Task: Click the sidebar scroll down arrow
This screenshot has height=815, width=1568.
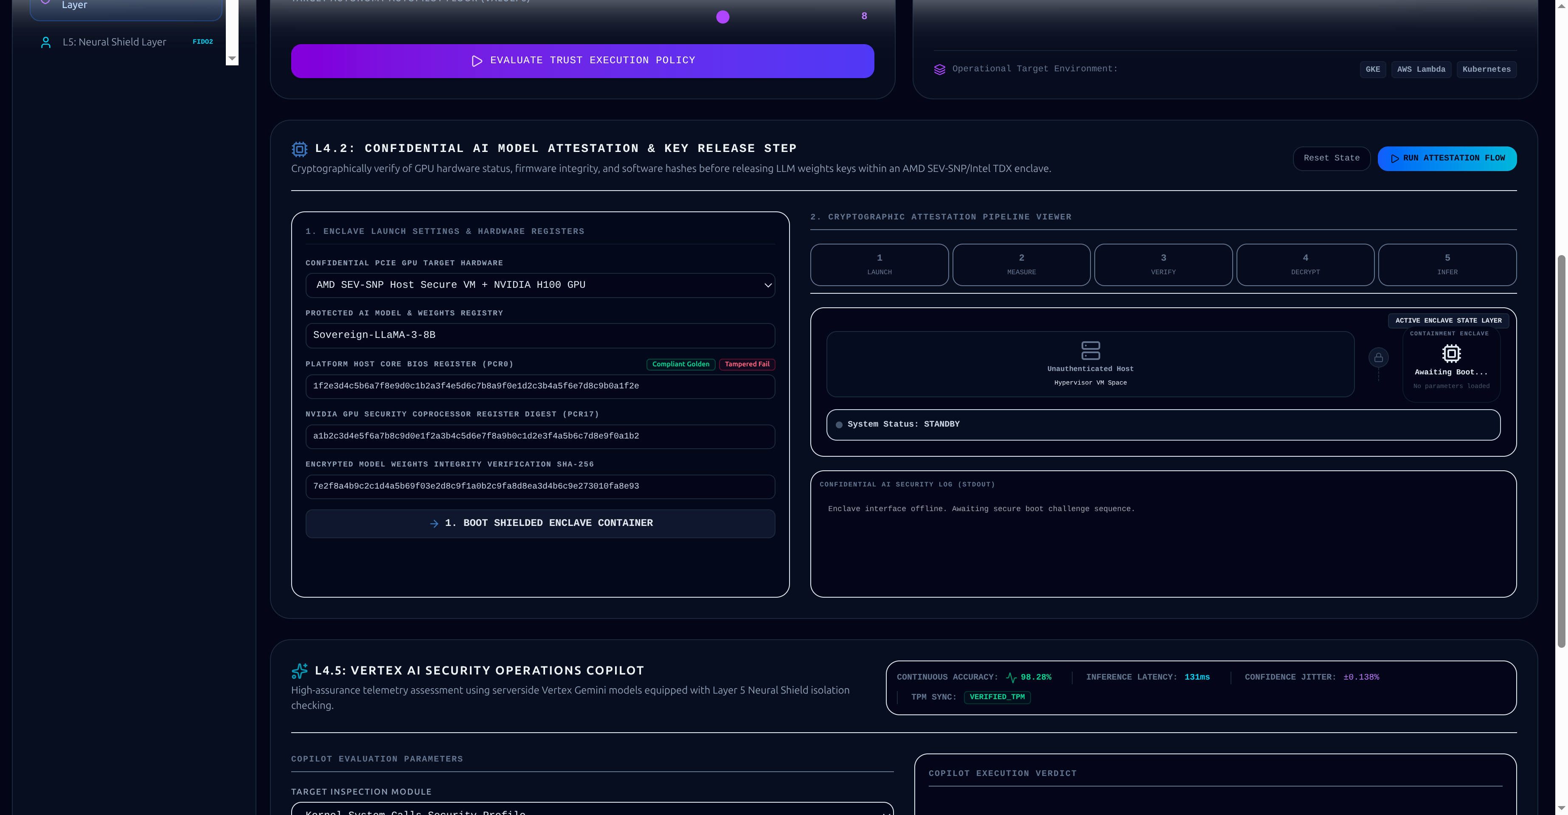Action: [232, 59]
